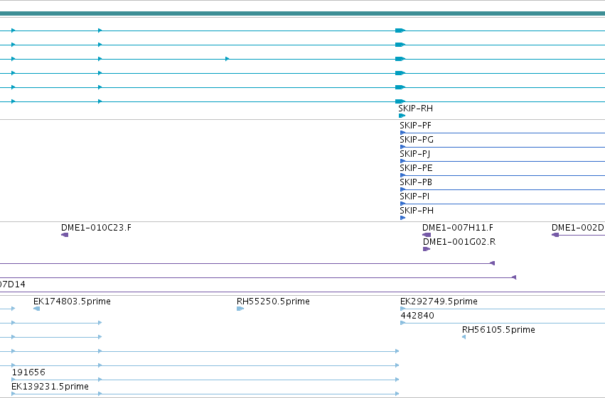Click the SKIP-RH transcript label
Viewport: 605px width, 398px height.
tap(416, 109)
